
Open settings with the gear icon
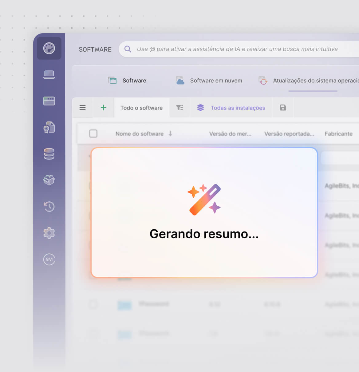click(49, 233)
